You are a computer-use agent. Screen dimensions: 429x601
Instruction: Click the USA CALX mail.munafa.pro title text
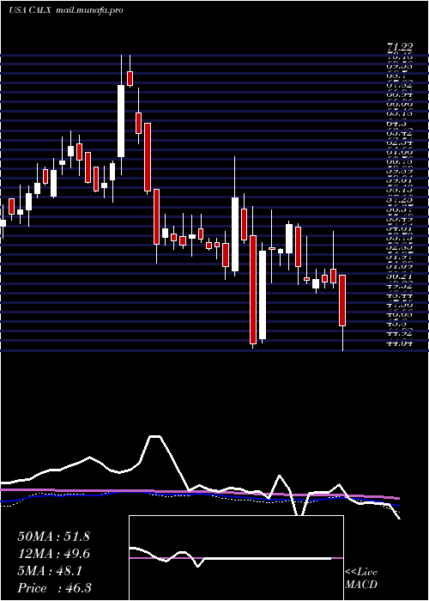[x=66, y=10]
